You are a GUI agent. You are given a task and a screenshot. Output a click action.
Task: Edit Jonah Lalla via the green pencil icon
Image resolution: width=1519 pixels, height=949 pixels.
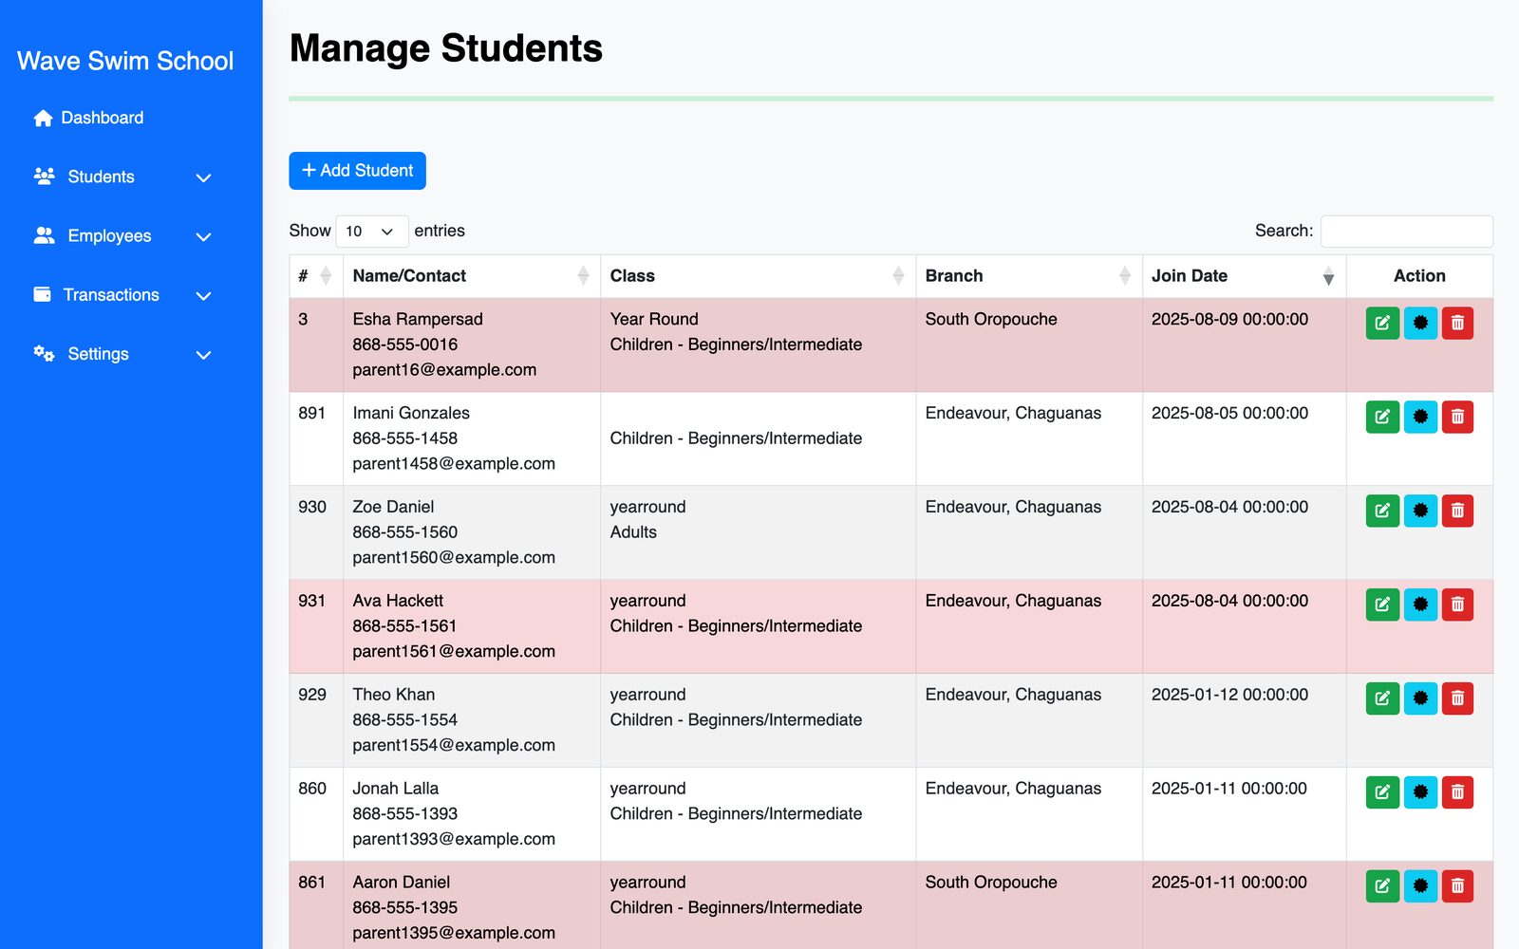point(1382,792)
